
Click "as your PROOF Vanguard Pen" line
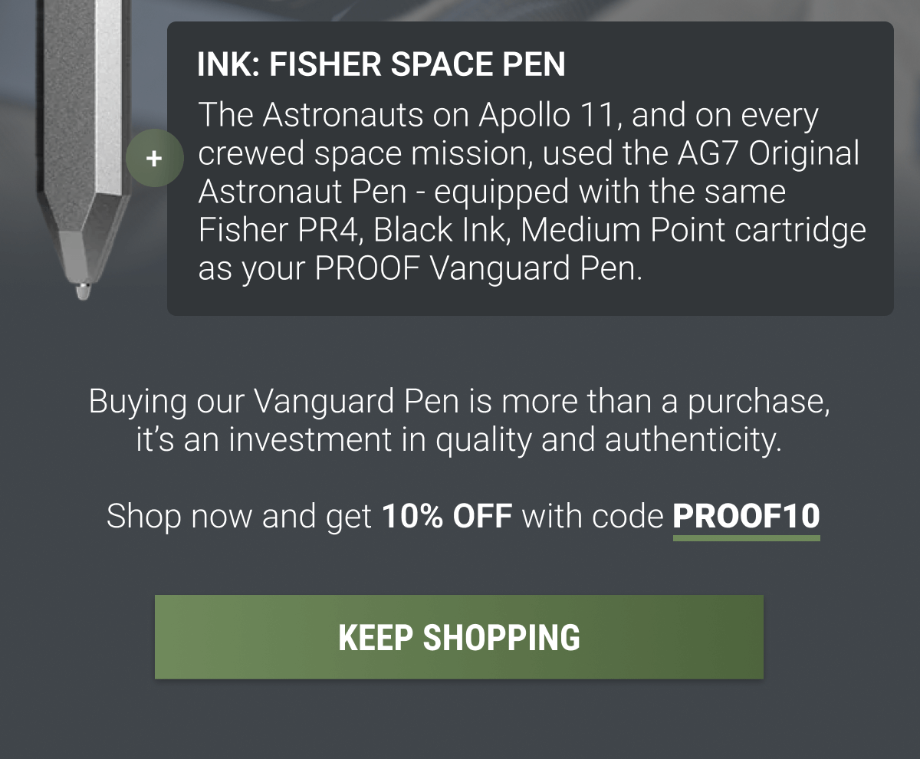[419, 269]
